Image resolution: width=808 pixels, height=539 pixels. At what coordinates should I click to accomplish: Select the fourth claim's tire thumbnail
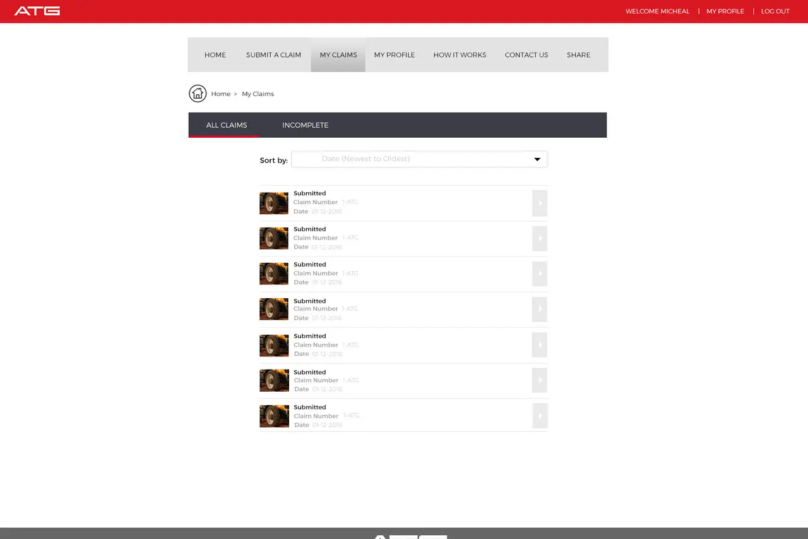click(x=274, y=309)
